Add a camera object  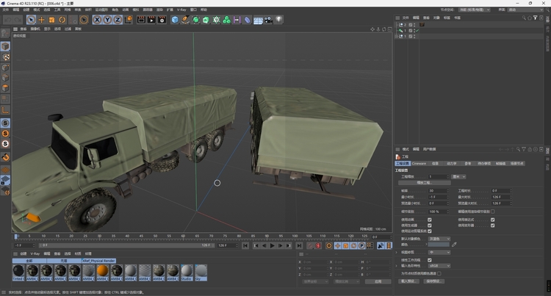click(268, 20)
